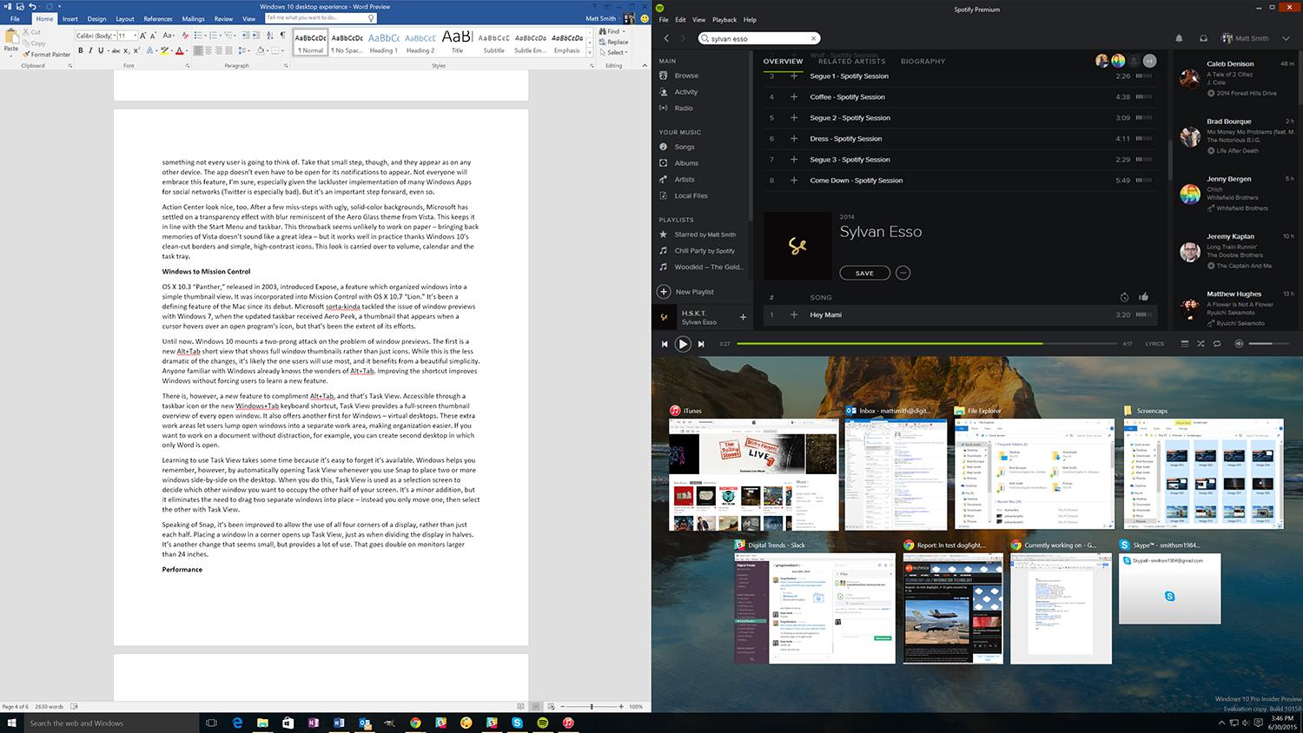The image size is (1303, 733).
Task: Open the Spotify inbox icon
Action: (x=1203, y=38)
